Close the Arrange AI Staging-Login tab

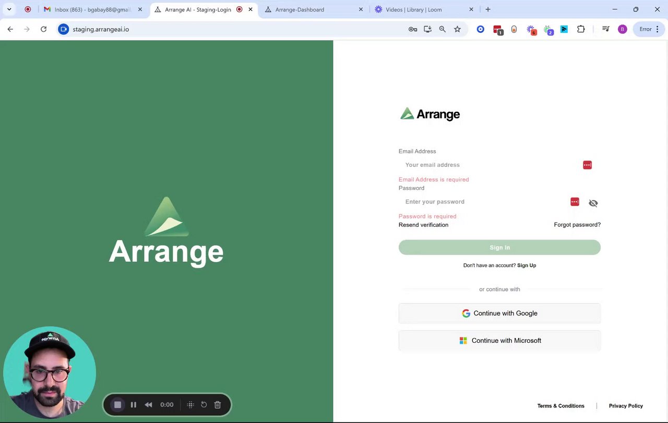[x=250, y=9]
